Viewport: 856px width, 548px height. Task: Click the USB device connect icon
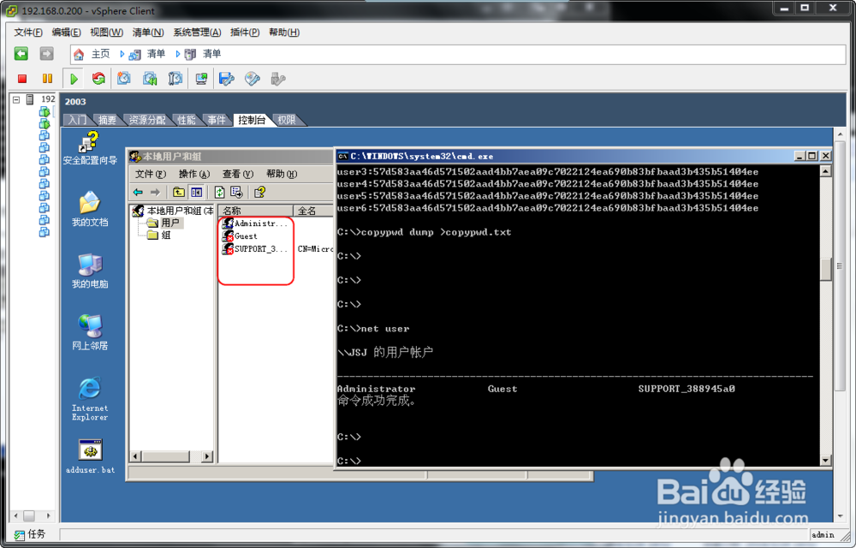coord(278,79)
